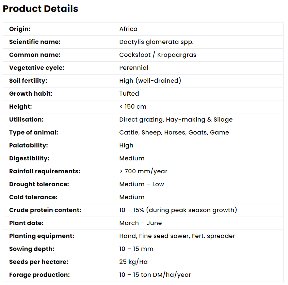Image resolution: width=288 pixels, height=285 pixels.
Task: Select the Origin label cell
Action: coord(58,29)
